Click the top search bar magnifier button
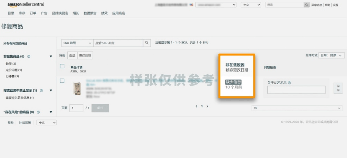Screen dimensions: 347x158 tap(307, 5)
